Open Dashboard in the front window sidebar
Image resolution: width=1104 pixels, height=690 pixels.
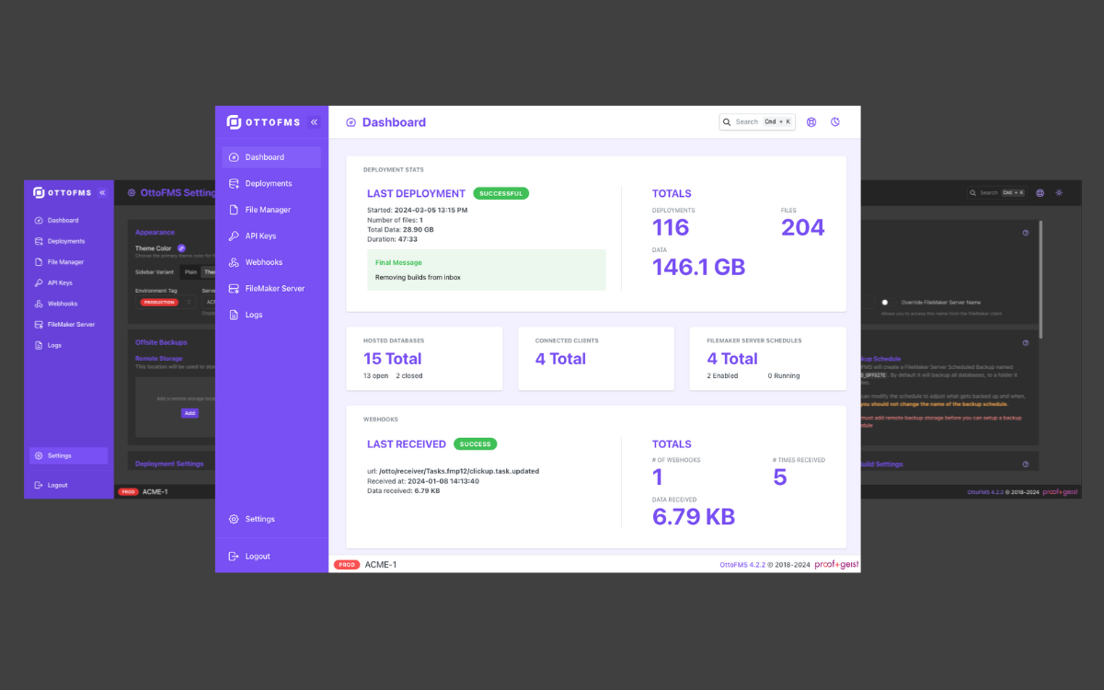[x=271, y=157]
